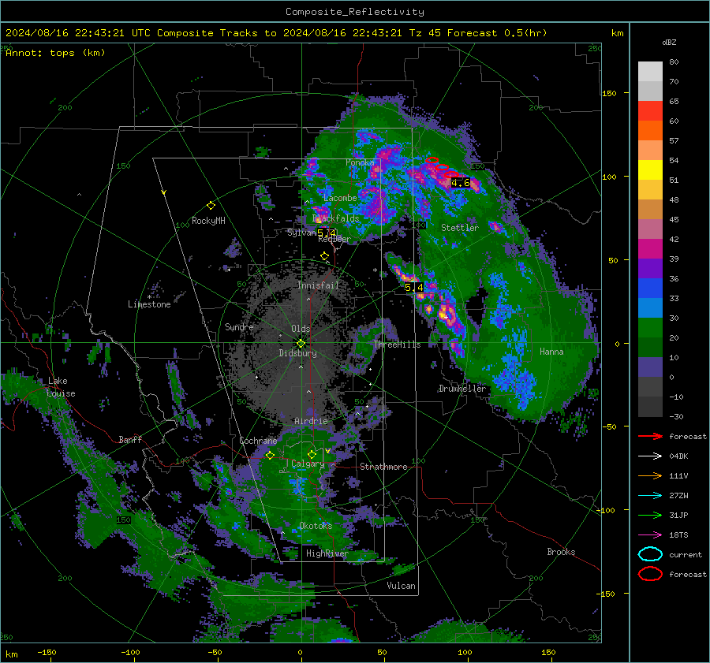The width and height of the screenshot is (710, 663).
Task: Click the Didsbury town label
Action: (297, 353)
